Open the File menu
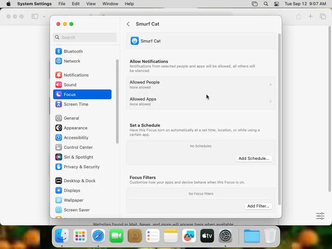 pyautogui.click(x=62, y=4)
